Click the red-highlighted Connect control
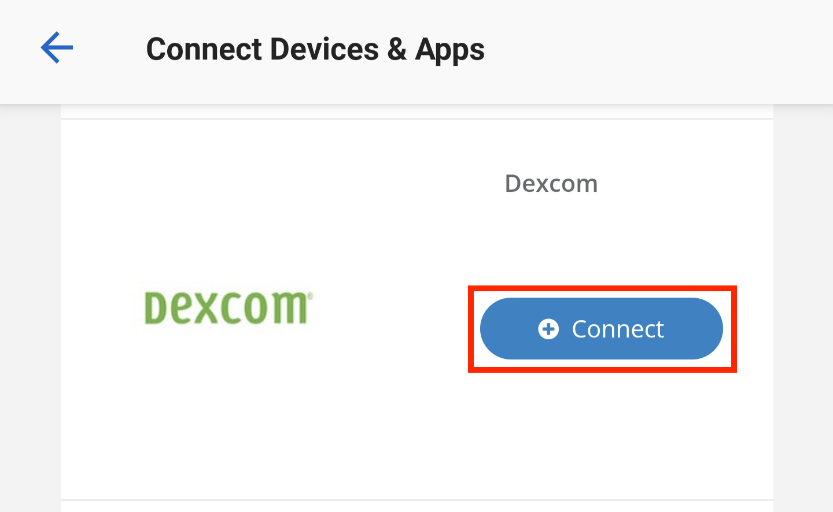The height and width of the screenshot is (512, 833). point(602,328)
